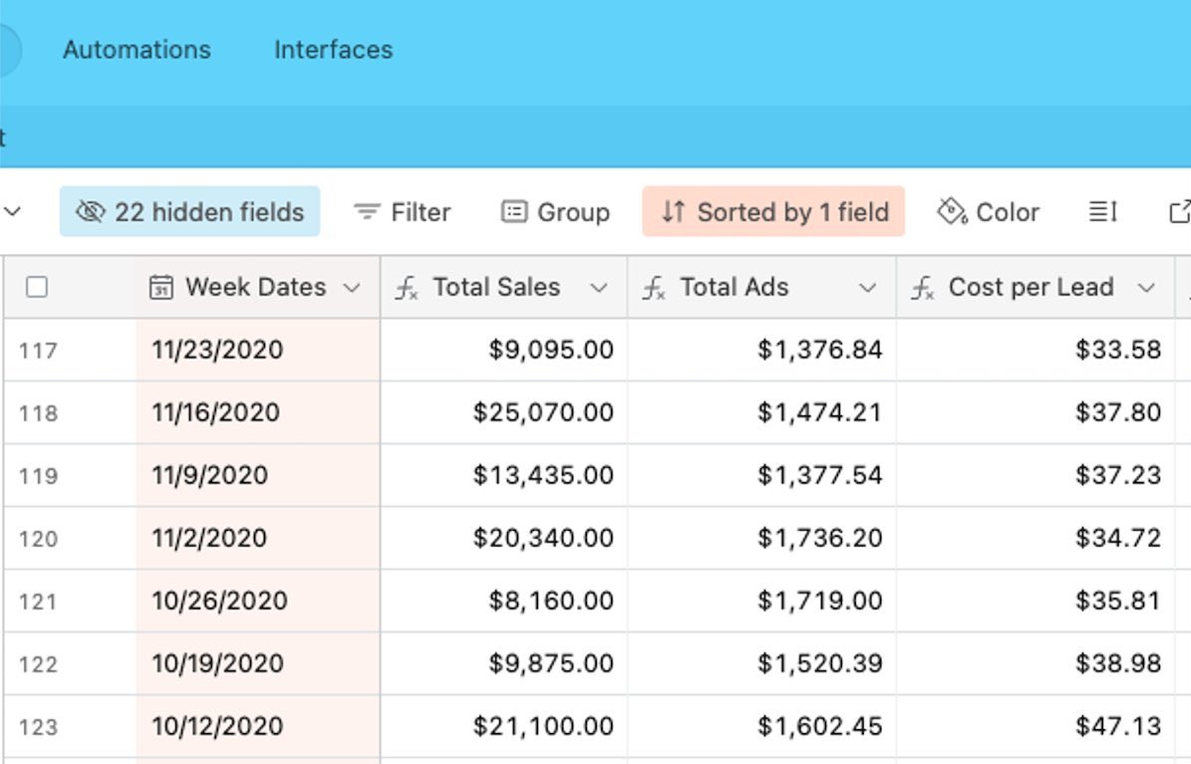The image size is (1191, 764).
Task: Select the $1,602.45 Total Ads cell
Action: [x=761, y=727]
